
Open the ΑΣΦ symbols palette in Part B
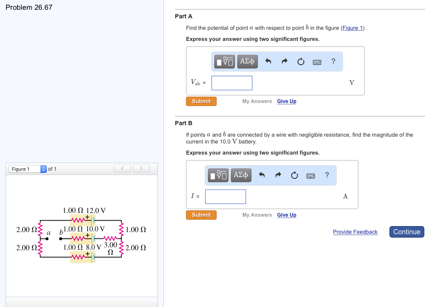(x=240, y=175)
